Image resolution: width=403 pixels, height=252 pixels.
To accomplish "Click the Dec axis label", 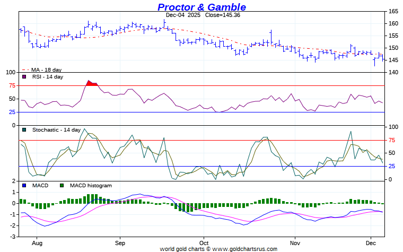I will pos(371,243).
